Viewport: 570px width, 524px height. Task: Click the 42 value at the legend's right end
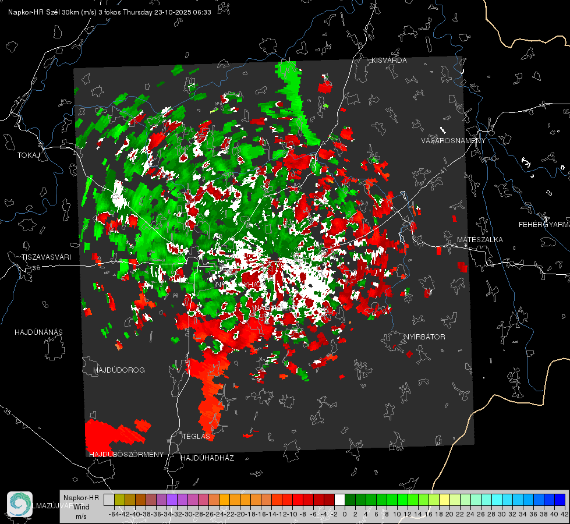pos(565,514)
